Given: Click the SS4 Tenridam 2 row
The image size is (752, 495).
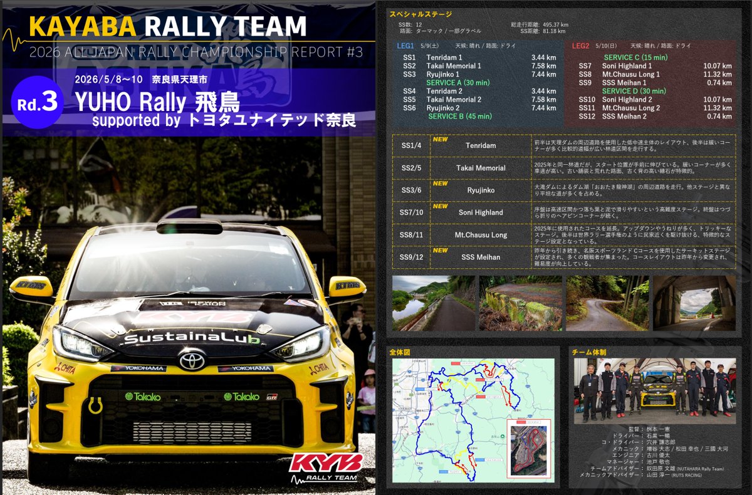Looking at the screenshot, I should click(x=479, y=91).
